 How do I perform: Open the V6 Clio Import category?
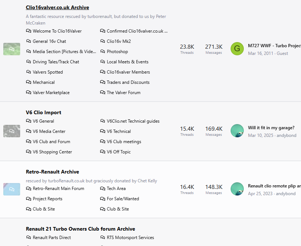click(x=44, y=112)
